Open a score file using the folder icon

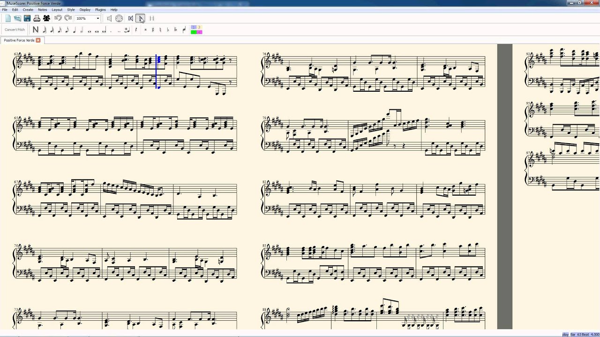click(x=17, y=18)
